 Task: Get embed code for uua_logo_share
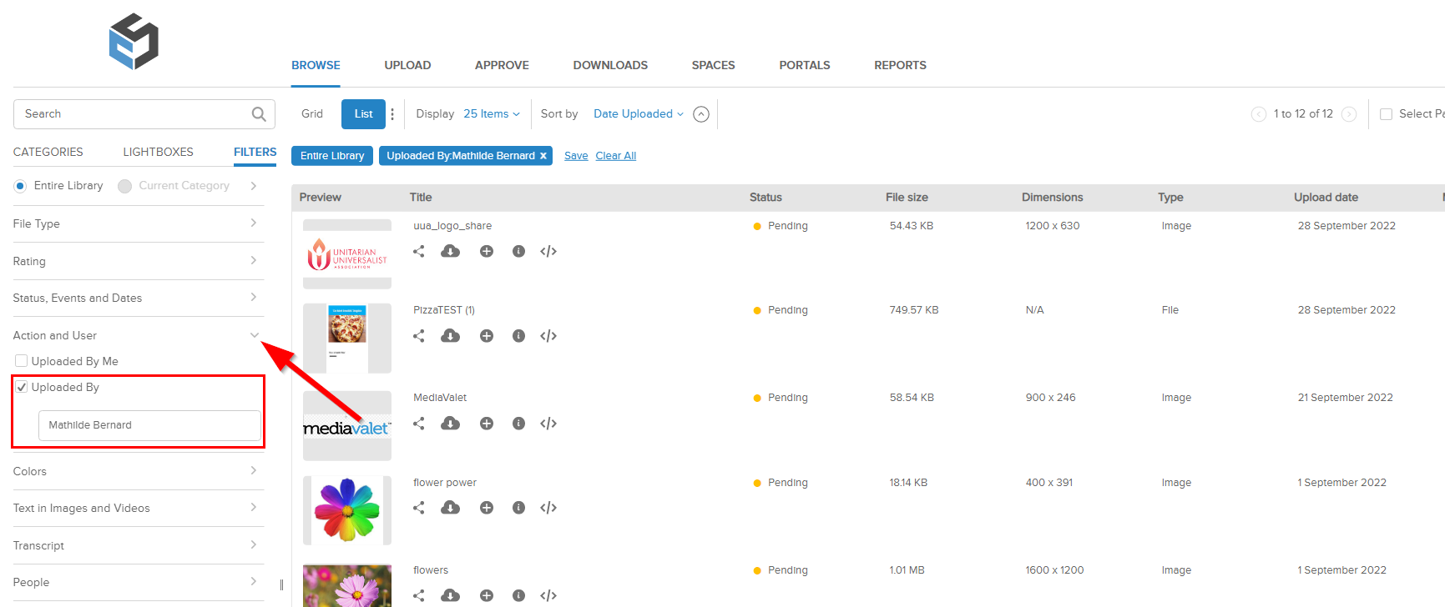[x=548, y=251]
